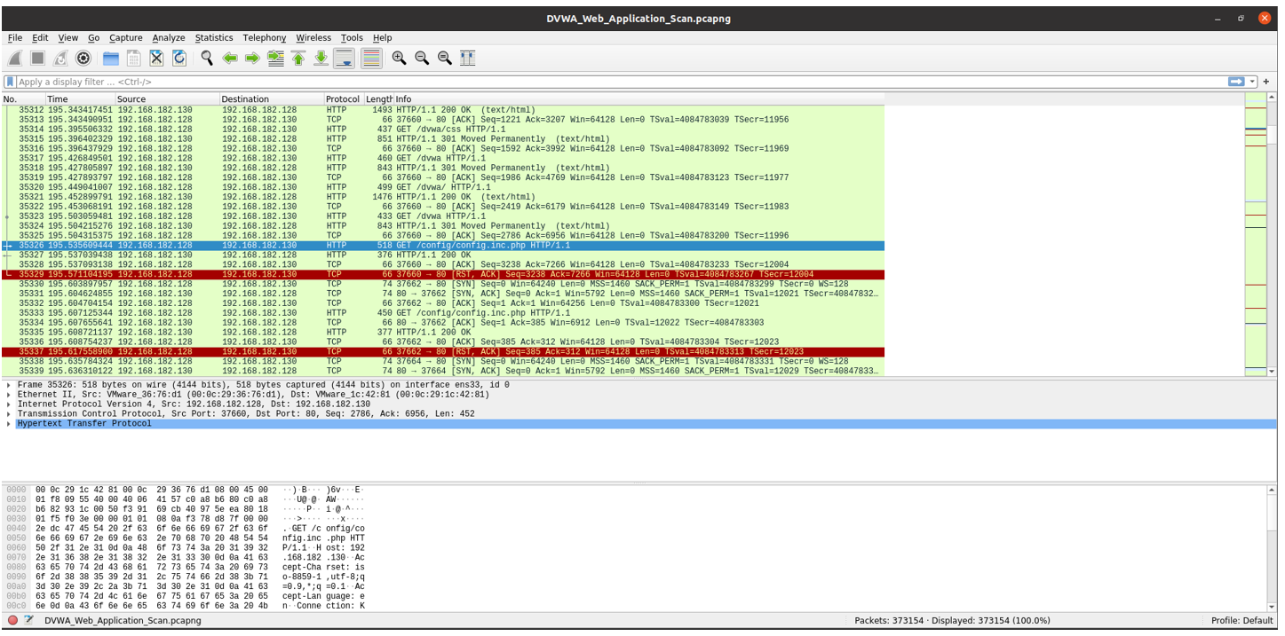This screenshot has width=1285, height=636.
Task: Zoom out the packet text
Action: tap(422, 59)
